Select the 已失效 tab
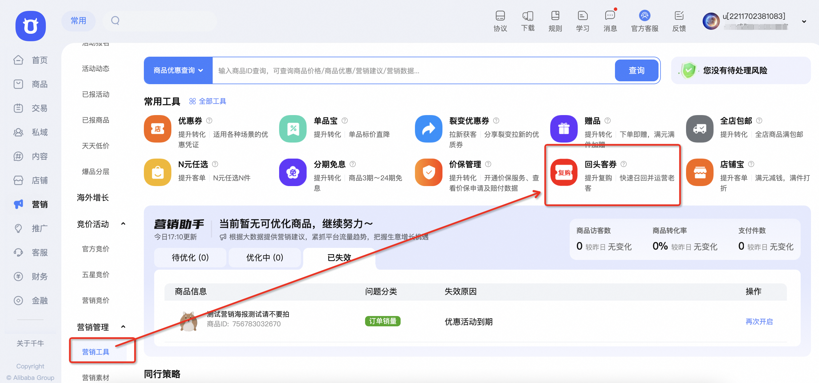 point(339,258)
